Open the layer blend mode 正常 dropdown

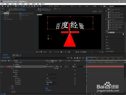[62, 67]
